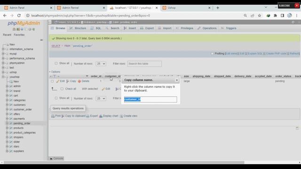Open the Structure tab
Screen dimensions: 301x169
[78, 28]
